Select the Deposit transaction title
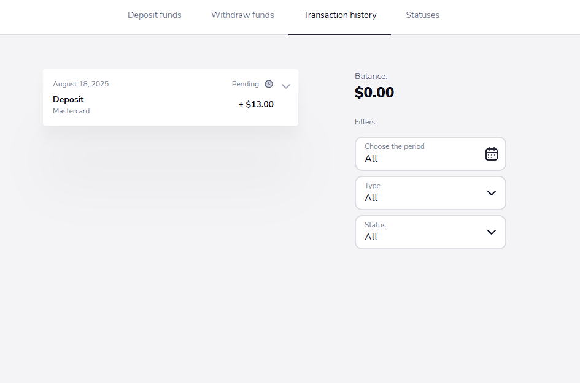This screenshot has height=383, width=580. click(68, 100)
